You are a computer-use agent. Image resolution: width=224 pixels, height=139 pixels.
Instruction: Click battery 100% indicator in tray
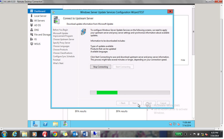click(x=179, y=134)
